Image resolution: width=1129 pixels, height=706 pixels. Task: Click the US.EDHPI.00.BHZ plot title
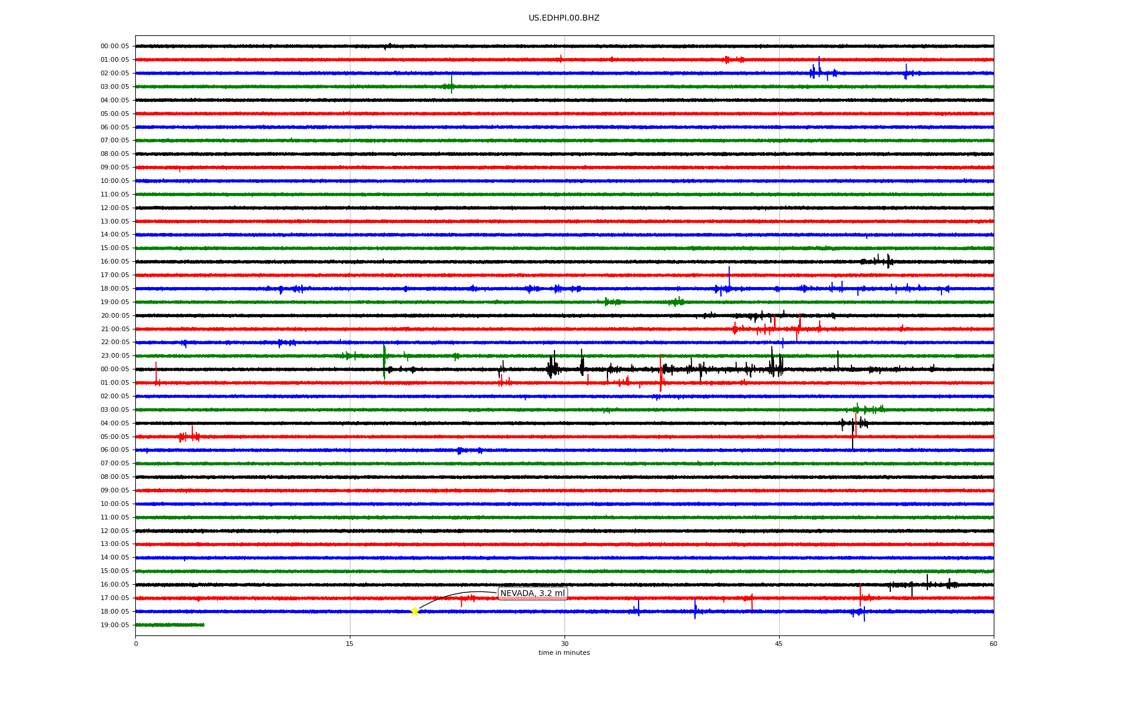[564, 18]
